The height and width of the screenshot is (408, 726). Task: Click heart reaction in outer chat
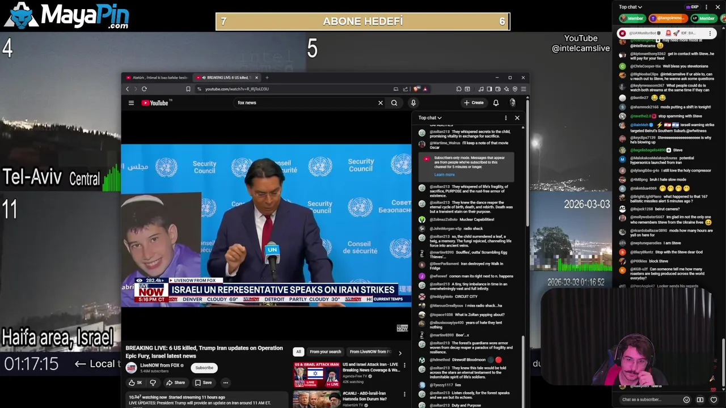click(714, 399)
